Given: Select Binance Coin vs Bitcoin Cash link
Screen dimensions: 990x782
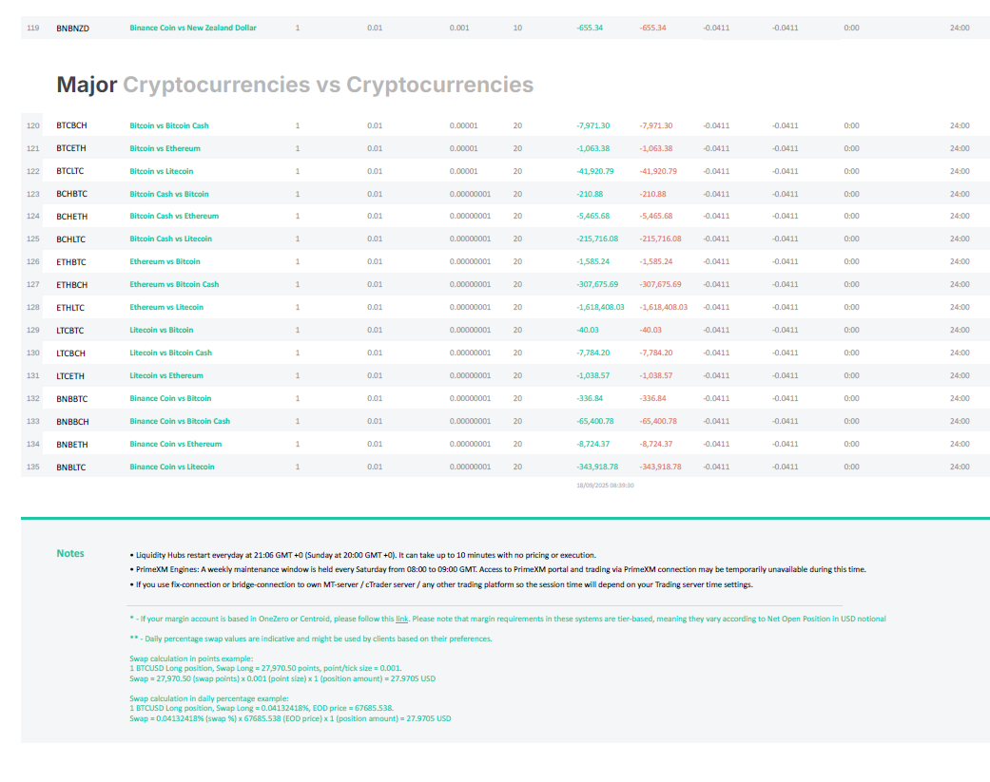Looking at the screenshot, I should (180, 421).
